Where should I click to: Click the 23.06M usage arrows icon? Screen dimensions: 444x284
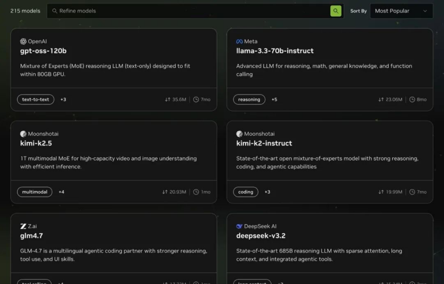click(381, 100)
